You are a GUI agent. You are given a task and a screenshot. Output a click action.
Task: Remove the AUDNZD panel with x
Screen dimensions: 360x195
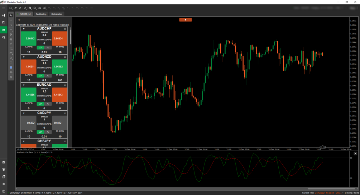point(65,57)
